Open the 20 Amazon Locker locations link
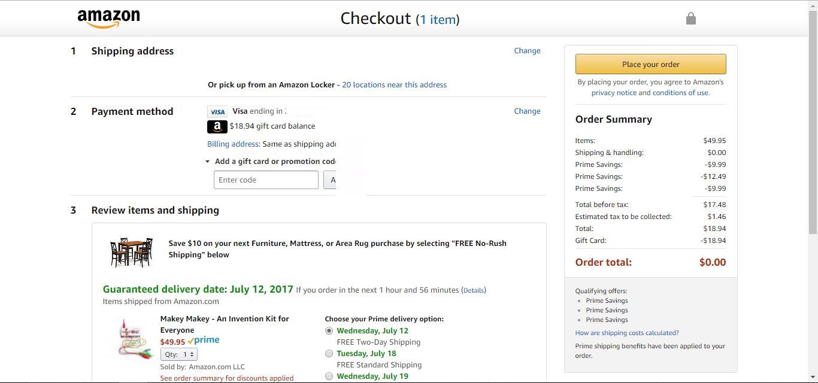Image resolution: width=818 pixels, height=383 pixels. (394, 85)
